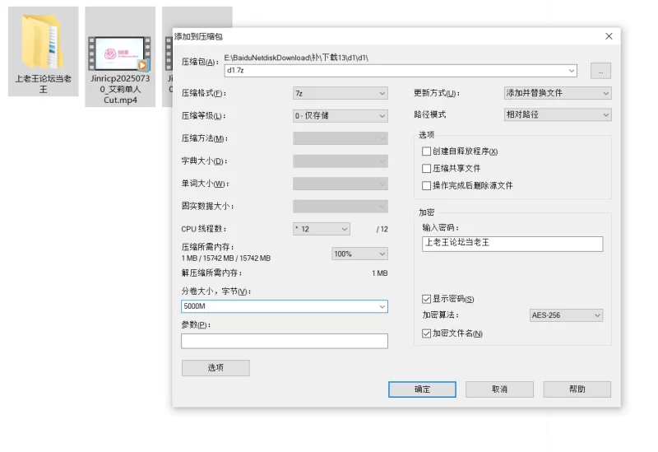Viewport: 658px width, 452px height.
Task: Open the 更新方式 dropdown
Action: click(558, 93)
